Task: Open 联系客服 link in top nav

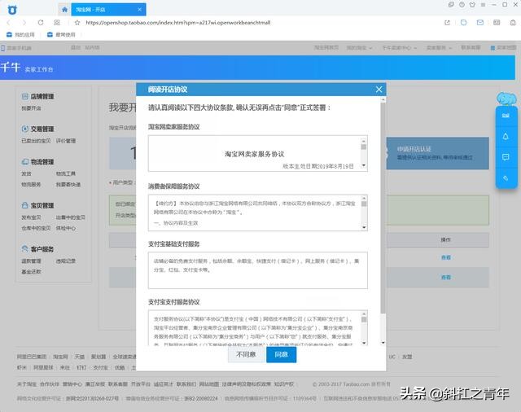Action: [x=471, y=48]
